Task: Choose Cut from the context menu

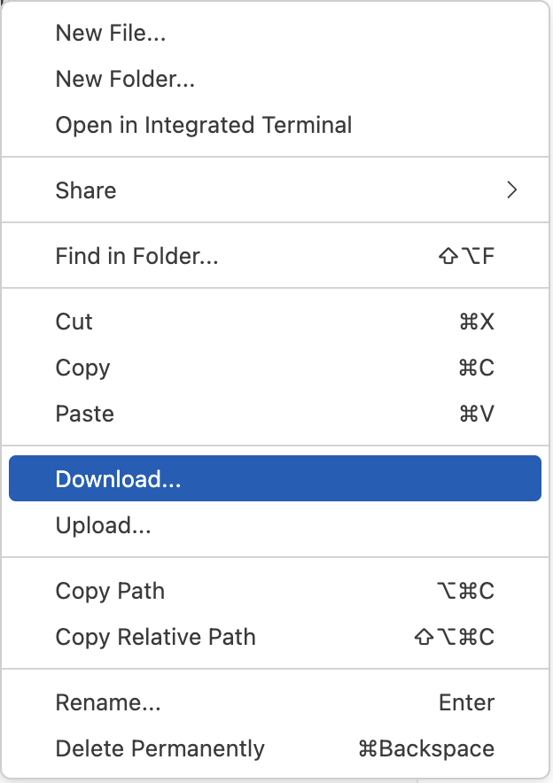Action: [x=275, y=322]
